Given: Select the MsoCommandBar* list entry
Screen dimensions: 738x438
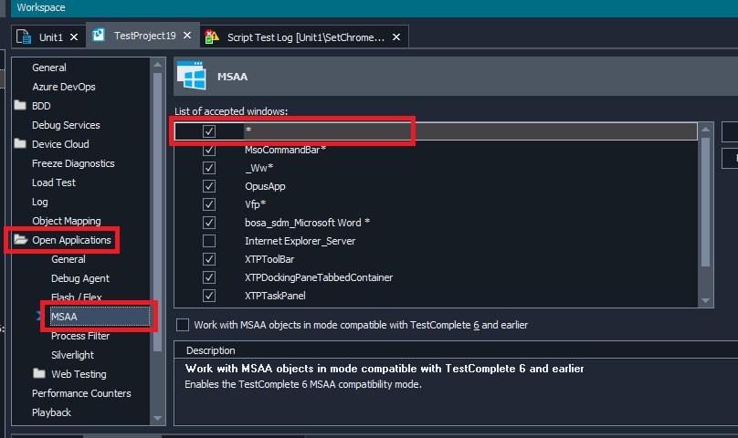Looking at the screenshot, I should (285, 150).
